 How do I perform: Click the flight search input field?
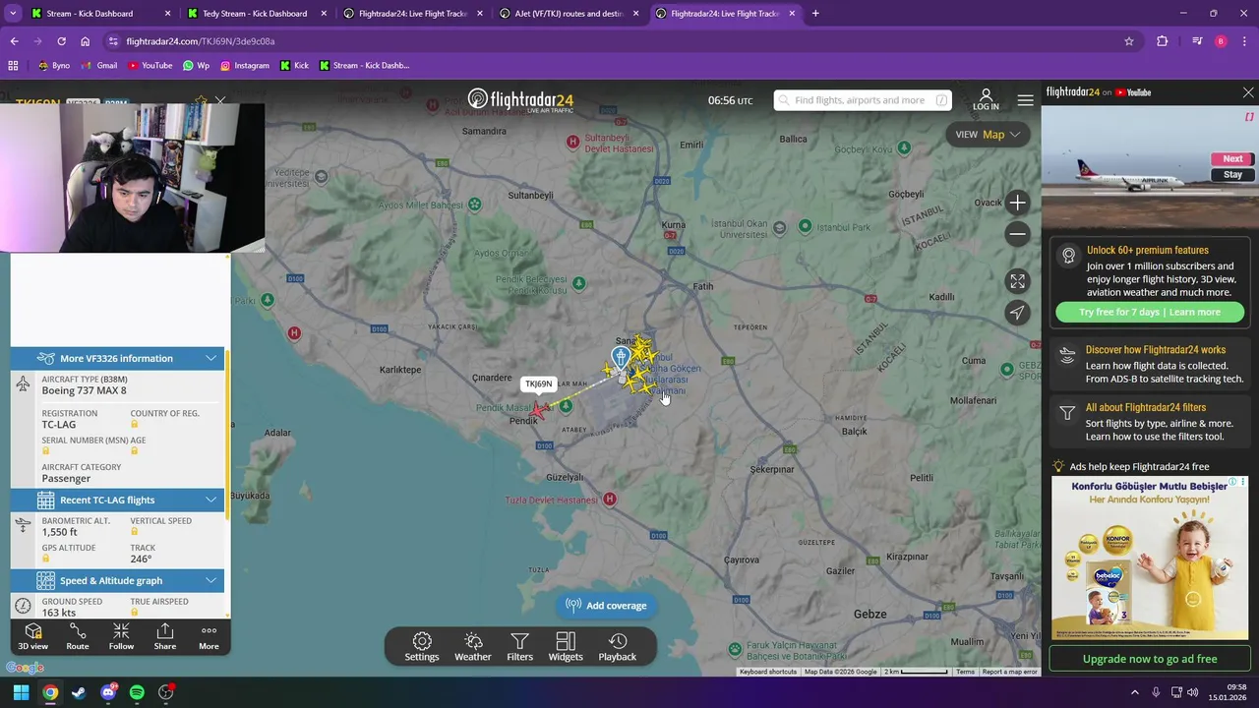[863, 100]
